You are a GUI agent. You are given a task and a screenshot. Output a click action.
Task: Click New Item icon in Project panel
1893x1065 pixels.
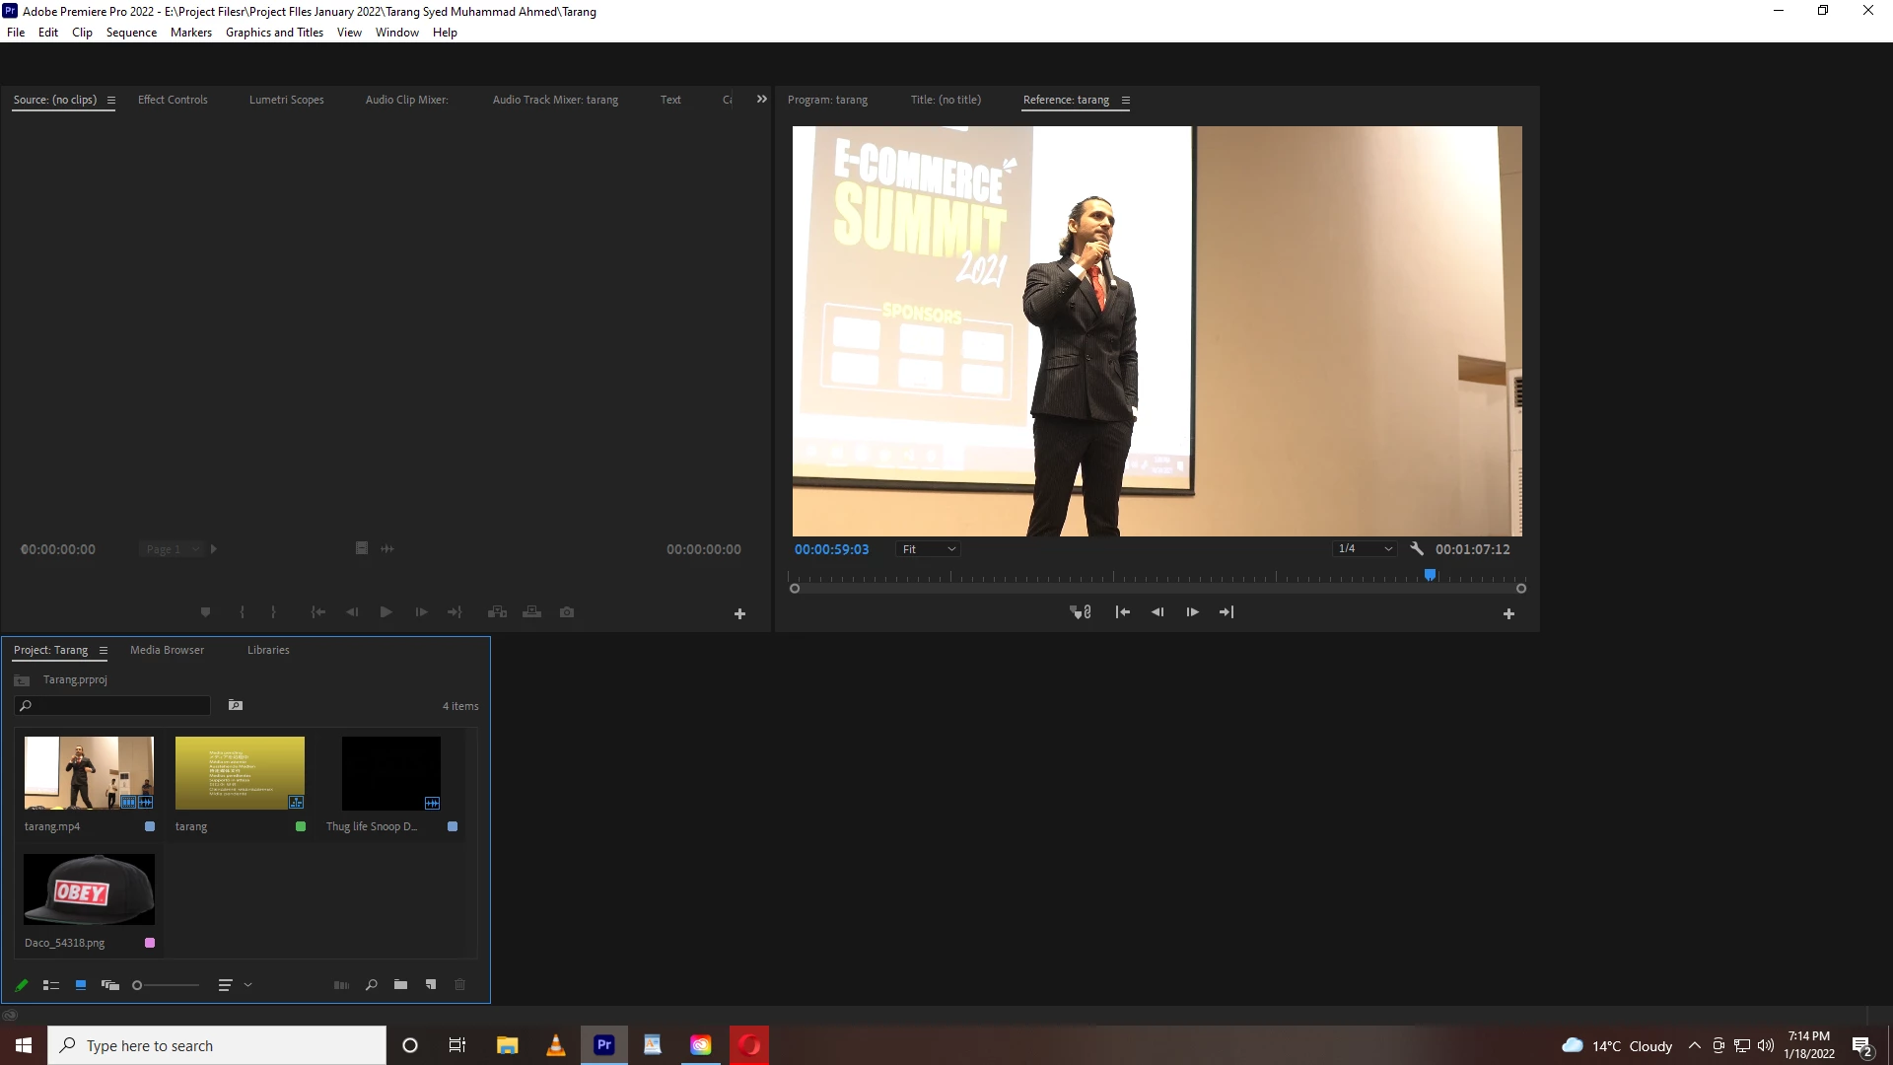tap(431, 984)
